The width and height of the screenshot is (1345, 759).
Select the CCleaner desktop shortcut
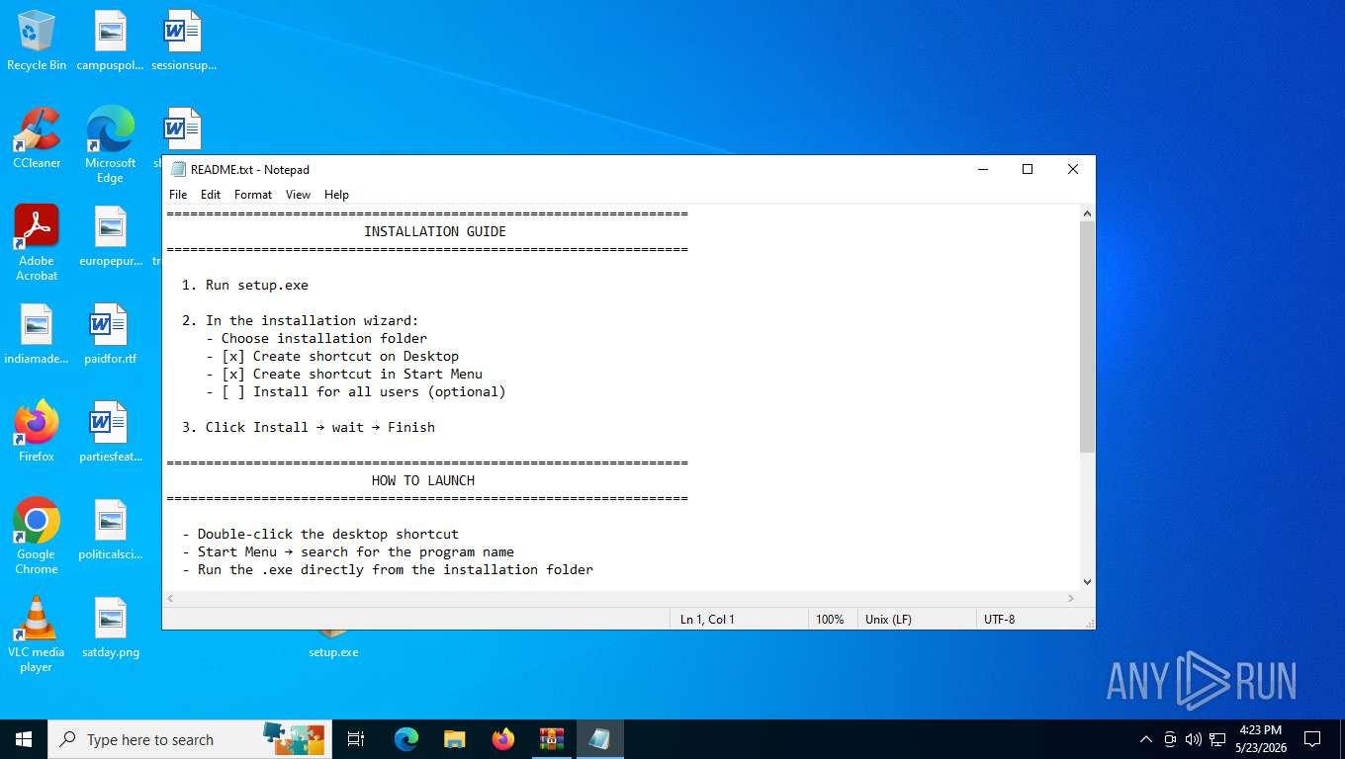[x=37, y=138]
